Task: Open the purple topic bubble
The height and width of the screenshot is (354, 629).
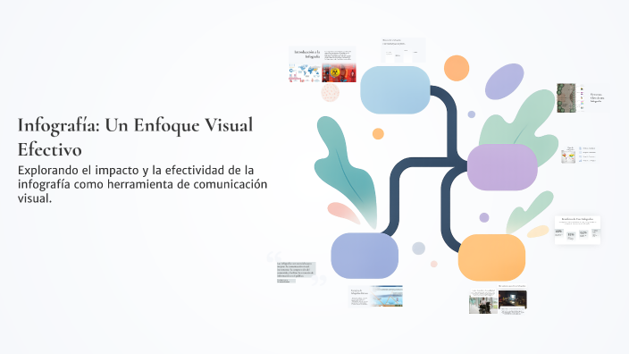Action: (502, 167)
